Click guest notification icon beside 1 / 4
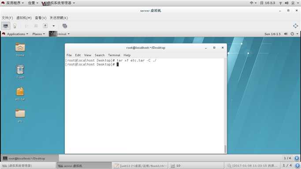The height and width of the screenshot is (169, 301). tap(297, 158)
